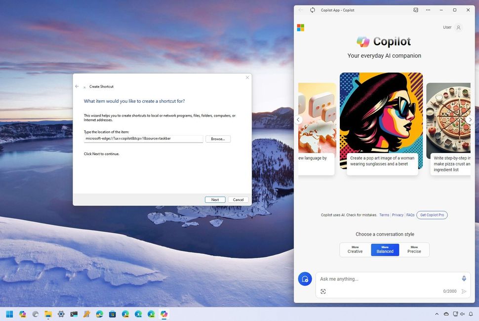Image resolution: width=479 pixels, height=321 pixels.
Task: Open the See more menu in Copilot's title bar
Action: point(428,10)
